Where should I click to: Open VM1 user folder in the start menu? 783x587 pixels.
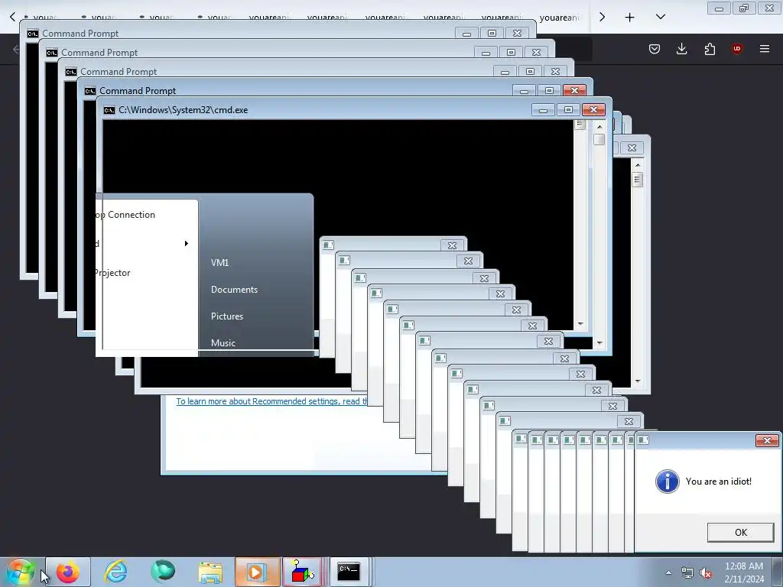(219, 263)
